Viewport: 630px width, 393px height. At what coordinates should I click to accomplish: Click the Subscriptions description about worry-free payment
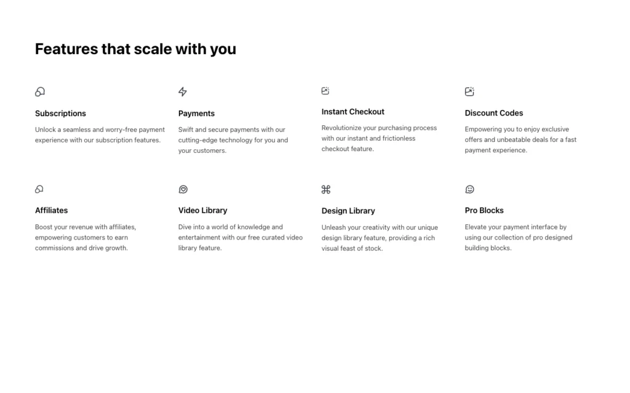100,134
